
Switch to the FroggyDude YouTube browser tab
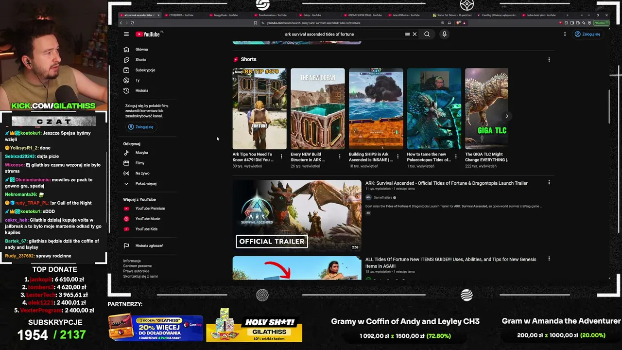(x=226, y=15)
